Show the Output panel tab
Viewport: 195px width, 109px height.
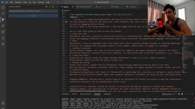(74, 94)
